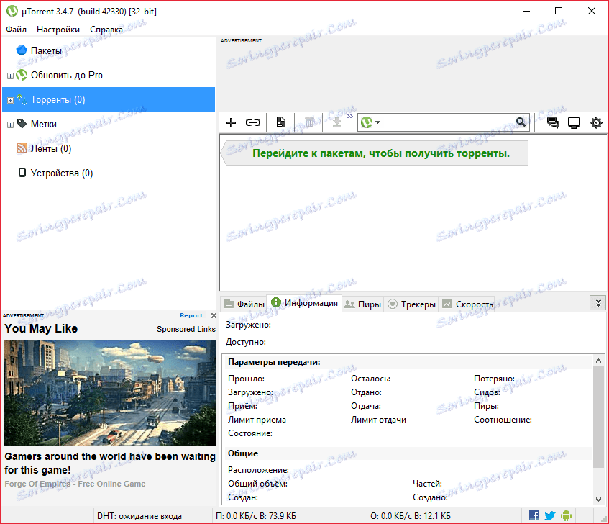This screenshot has width=609, height=524.
Task: Open the Настройки menu
Action: pyautogui.click(x=58, y=30)
